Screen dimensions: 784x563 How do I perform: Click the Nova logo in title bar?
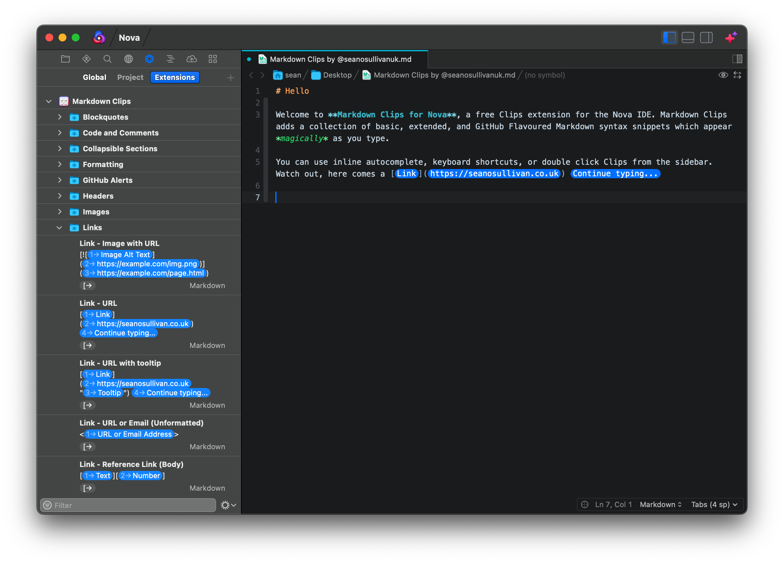(x=99, y=37)
